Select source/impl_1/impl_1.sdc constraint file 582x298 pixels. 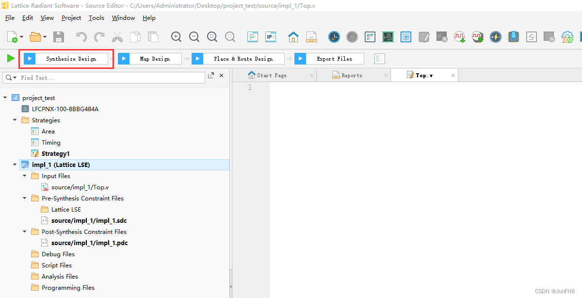(89, 220)
